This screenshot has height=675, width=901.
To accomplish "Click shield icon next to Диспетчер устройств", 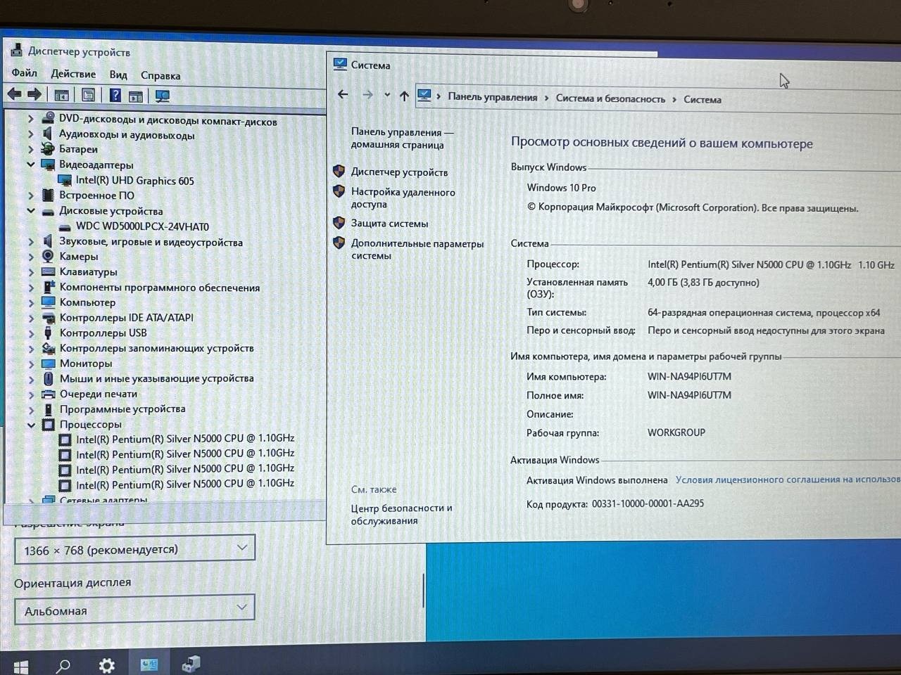I will pos(339,171).
